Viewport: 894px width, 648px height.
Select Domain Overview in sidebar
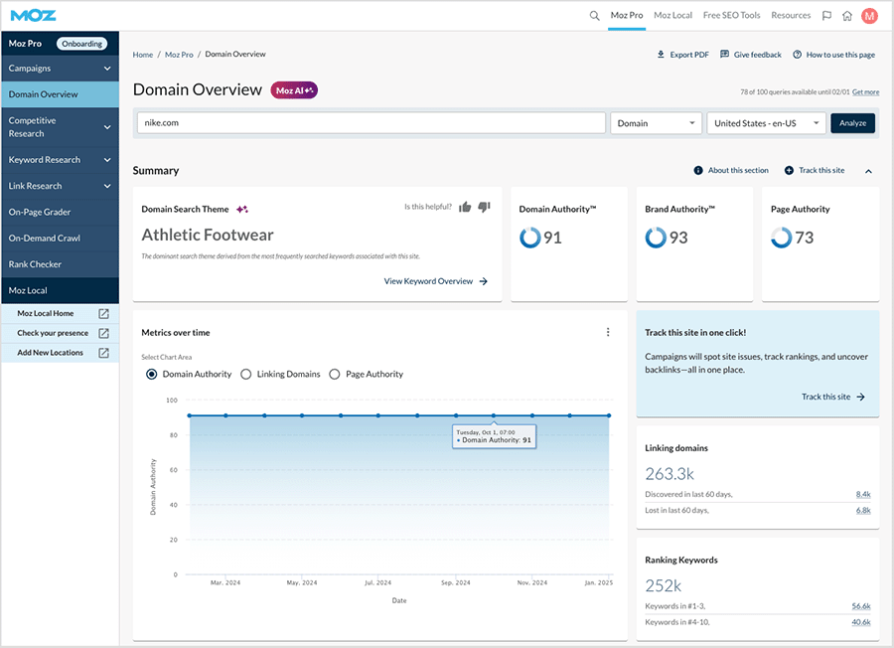click(x=60, y=94)
